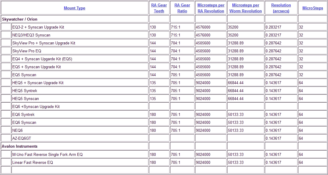Screen dimensions: 328x175
Task: Click 9024000 in HEQ5 + Synscan Upgrade row
Action: [203, 83]
